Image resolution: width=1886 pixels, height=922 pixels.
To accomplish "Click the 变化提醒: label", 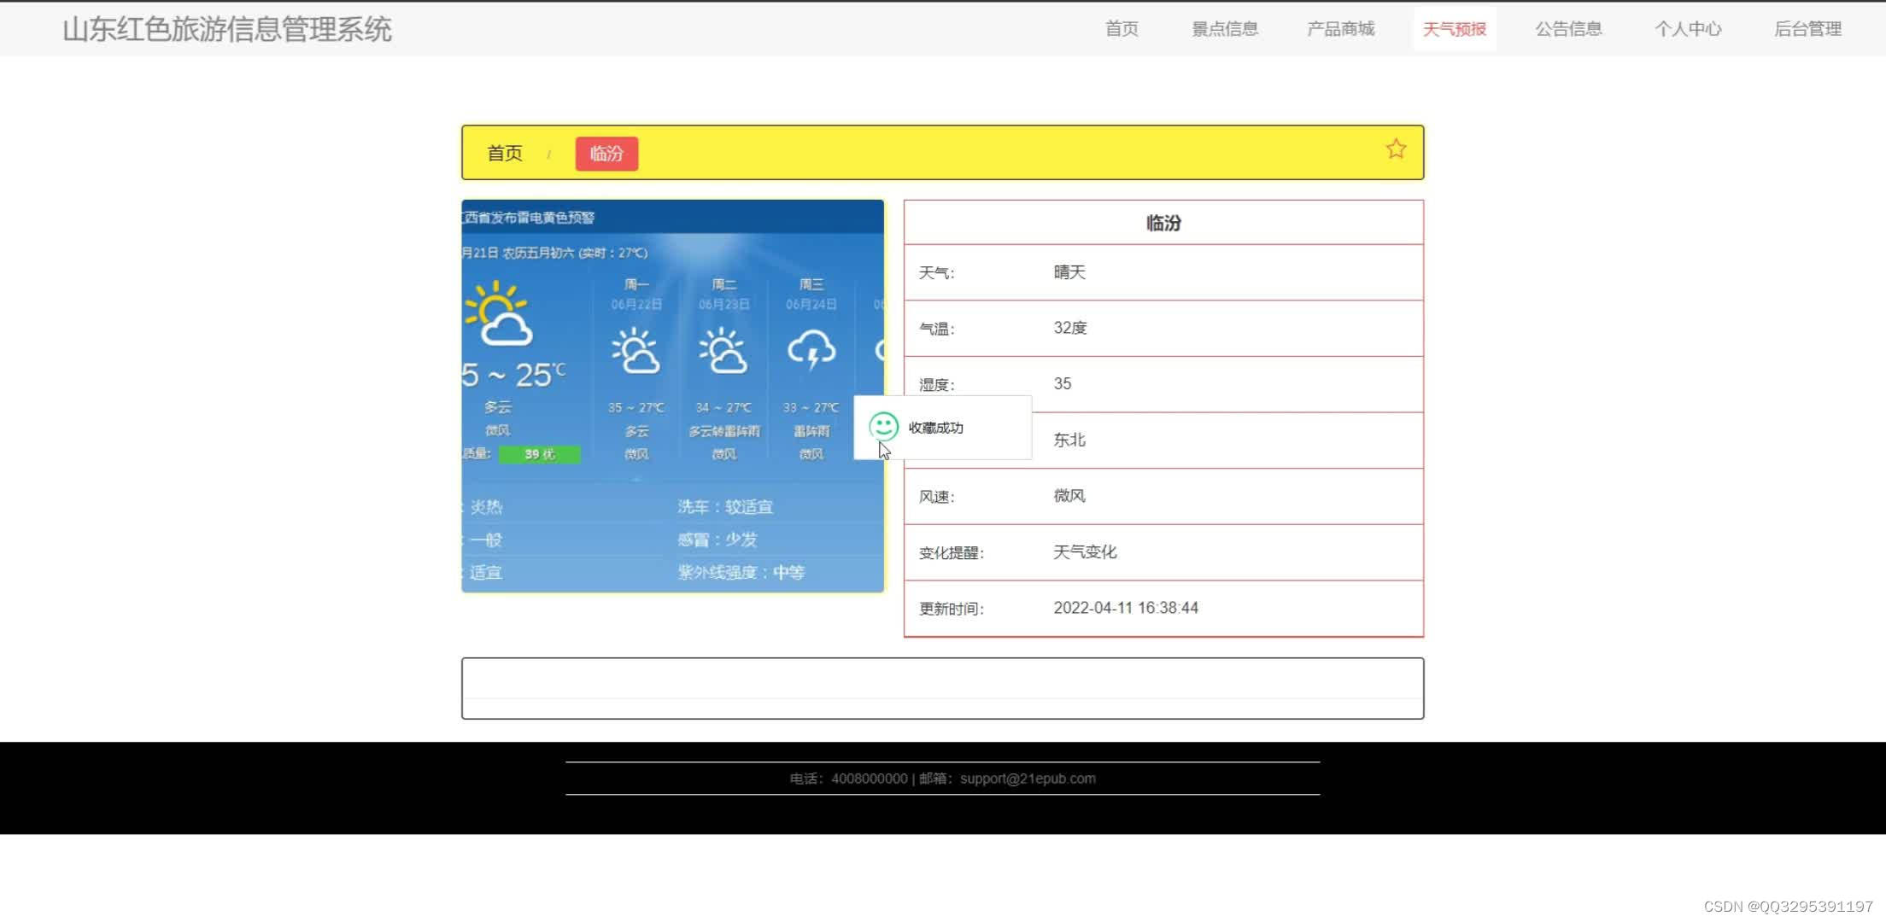I will pos(952,553).
